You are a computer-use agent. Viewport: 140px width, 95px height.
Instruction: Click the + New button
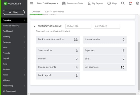coord(14,12)
